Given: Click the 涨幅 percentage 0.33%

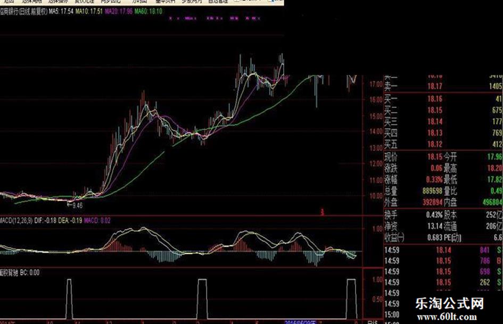Looking at the screenshot, I should click(x=434, y=180).
